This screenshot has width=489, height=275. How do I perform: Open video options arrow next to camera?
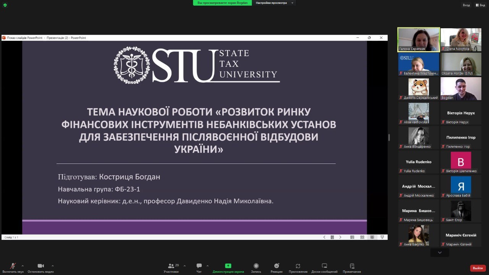(52, 266)
